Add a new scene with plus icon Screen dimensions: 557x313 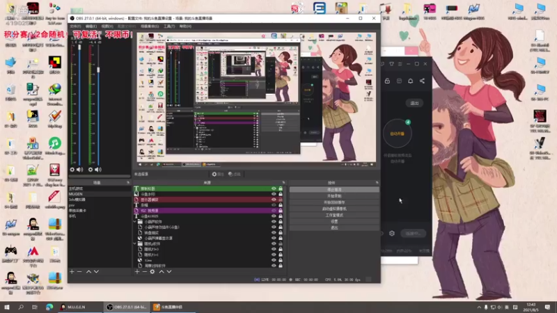click(72, 271)
